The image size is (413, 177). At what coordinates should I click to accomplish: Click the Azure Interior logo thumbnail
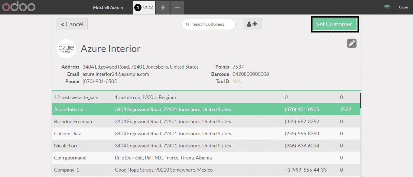(66, 49)
